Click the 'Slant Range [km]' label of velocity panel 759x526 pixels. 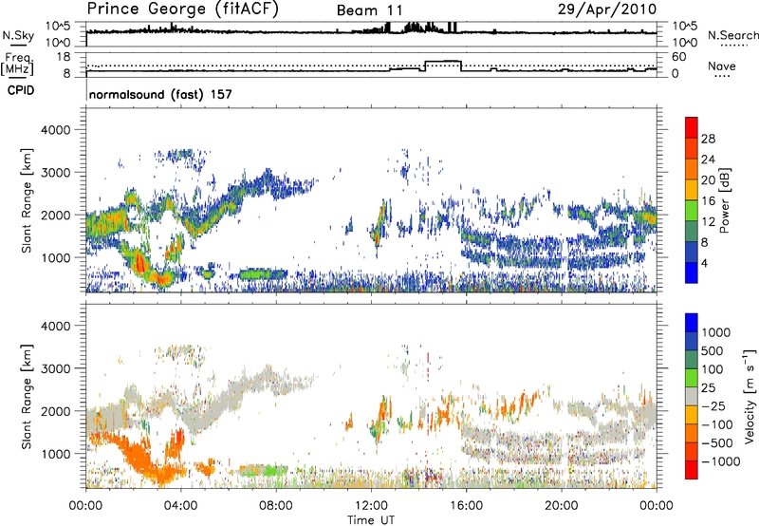[x=27, y=396]
